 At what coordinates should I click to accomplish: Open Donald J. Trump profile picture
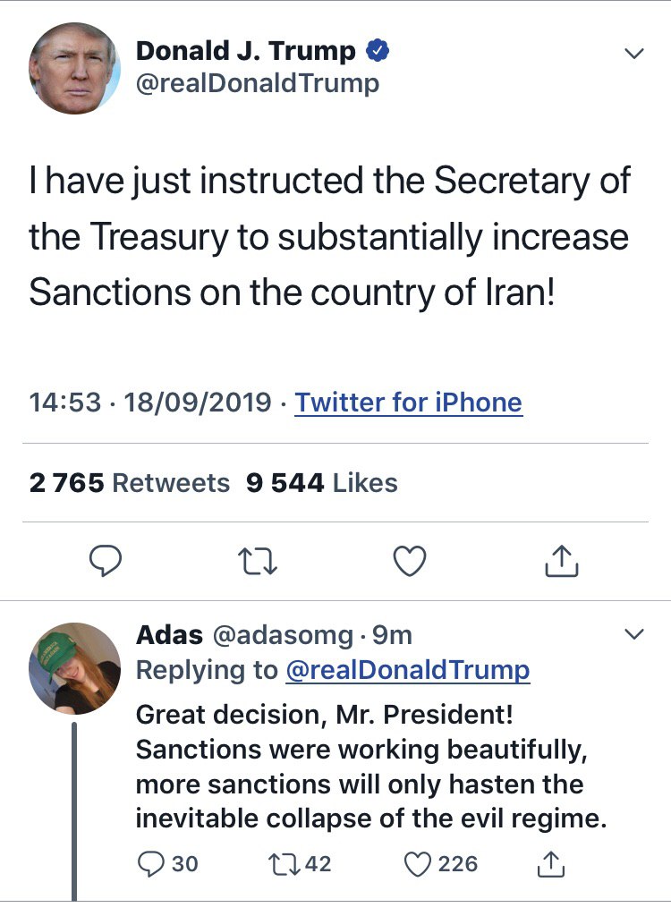pos(74,69)
